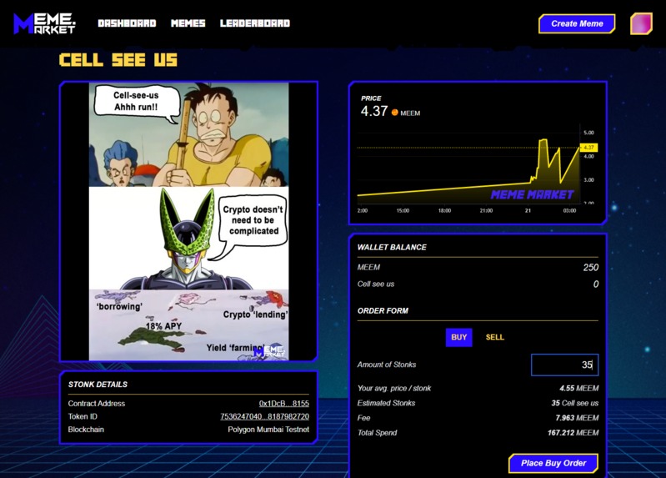The width and height of the screenshot is (666, 478).
Task: Click 'Polygon Mumbai Testnet' blockchain text
Action: coord(268,430)
